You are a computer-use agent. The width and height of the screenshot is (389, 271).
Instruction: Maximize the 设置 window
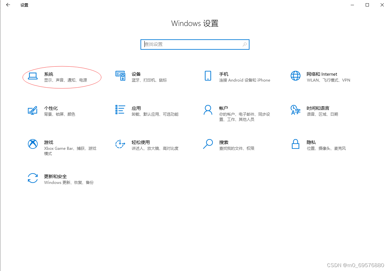pyautogui.click(x=367, y=5)
